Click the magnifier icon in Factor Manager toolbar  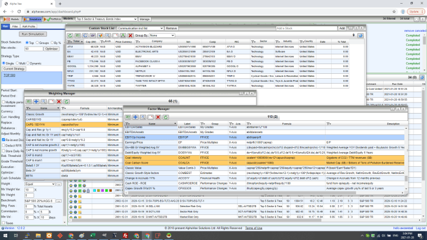pyautogui.click(x=143, y=117)
